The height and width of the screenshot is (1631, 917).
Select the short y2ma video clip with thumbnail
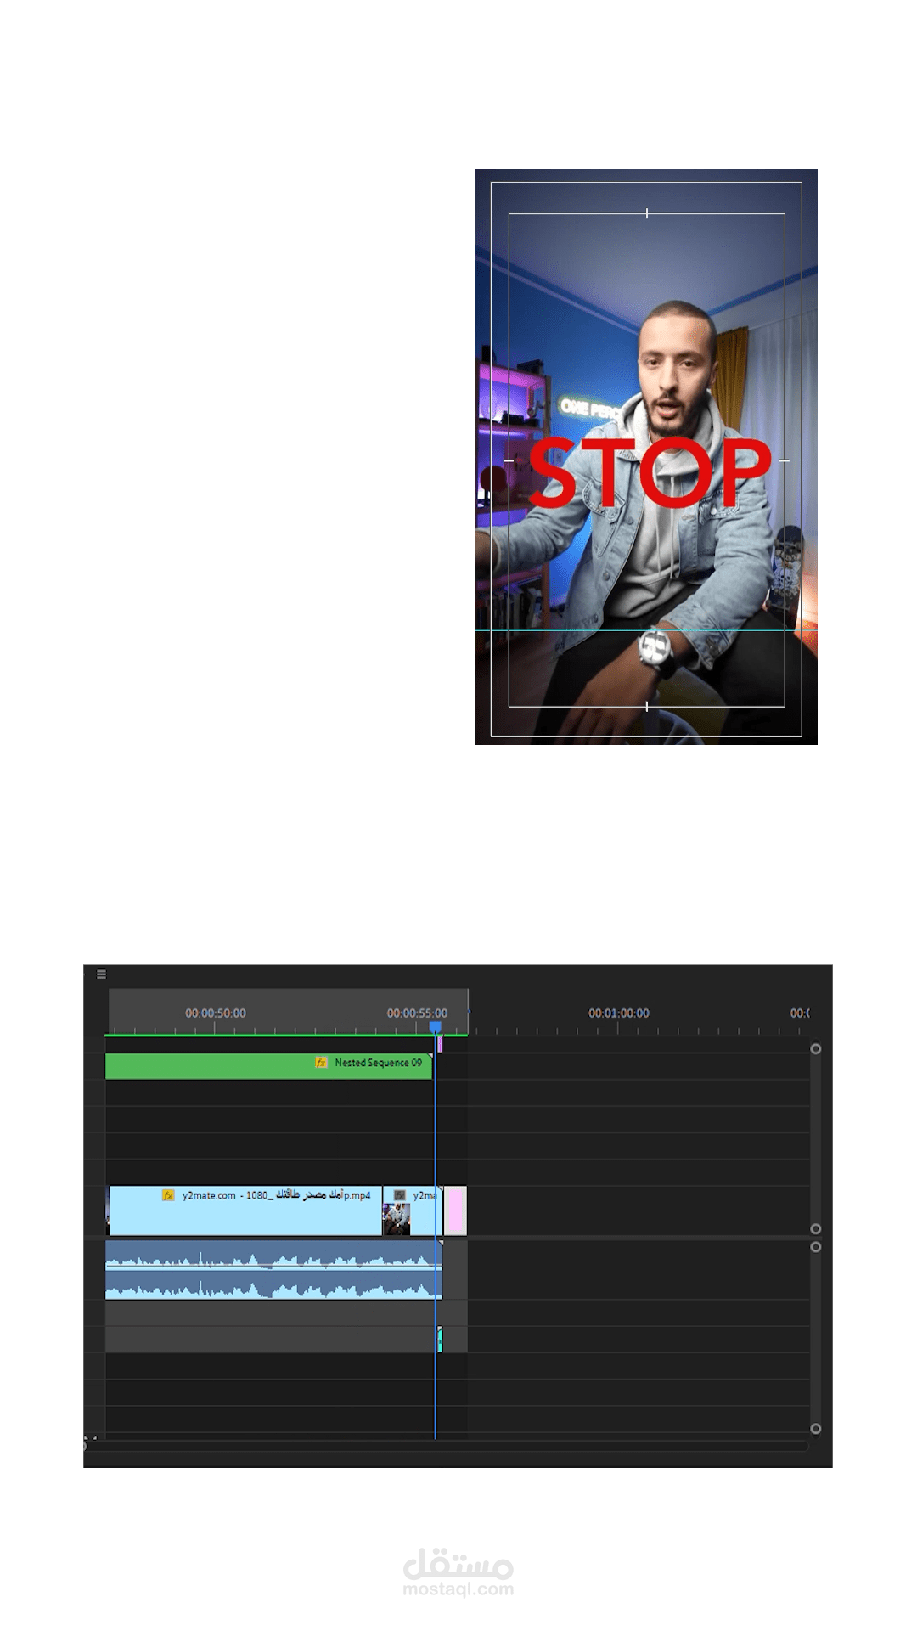tap(412, 1211)
